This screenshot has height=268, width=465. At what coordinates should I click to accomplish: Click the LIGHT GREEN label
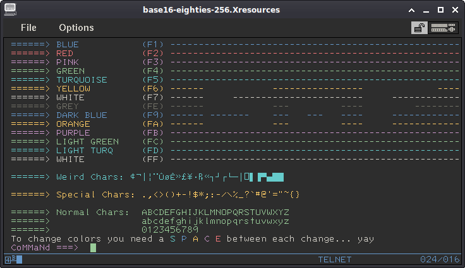tap(87, 141)
